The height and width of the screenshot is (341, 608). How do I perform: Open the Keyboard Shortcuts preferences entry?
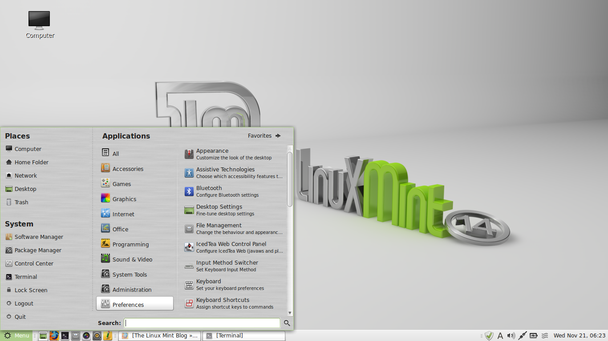(223, 303)
